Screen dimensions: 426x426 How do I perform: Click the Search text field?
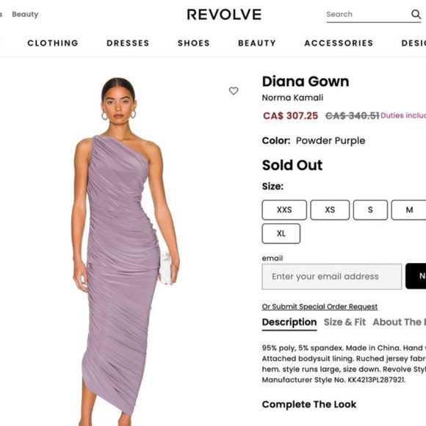coord(368,15)
